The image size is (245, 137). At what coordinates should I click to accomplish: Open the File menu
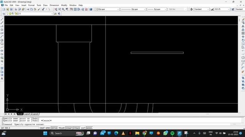coord(6,5)
